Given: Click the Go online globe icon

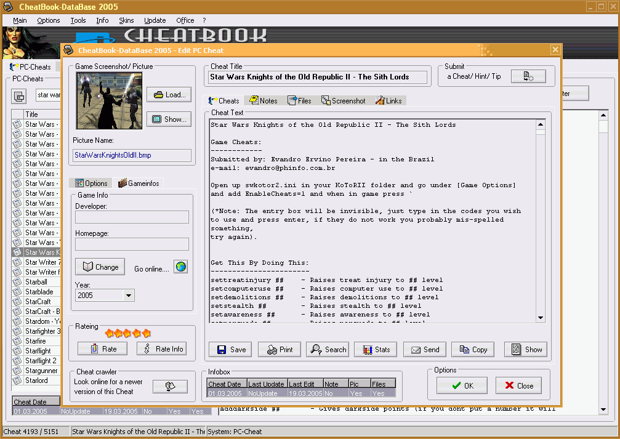Looking at the screenshot, I should click(x=180, y=267).
